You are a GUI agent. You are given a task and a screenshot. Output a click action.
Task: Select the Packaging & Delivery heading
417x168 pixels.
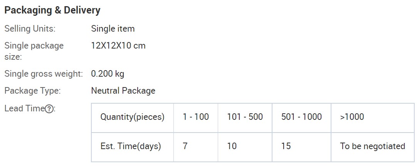coord(52,10)
